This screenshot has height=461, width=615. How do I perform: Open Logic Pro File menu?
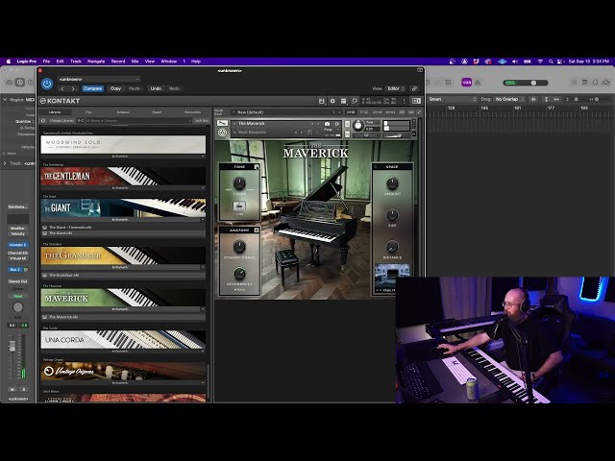click(x=46, y=61)
